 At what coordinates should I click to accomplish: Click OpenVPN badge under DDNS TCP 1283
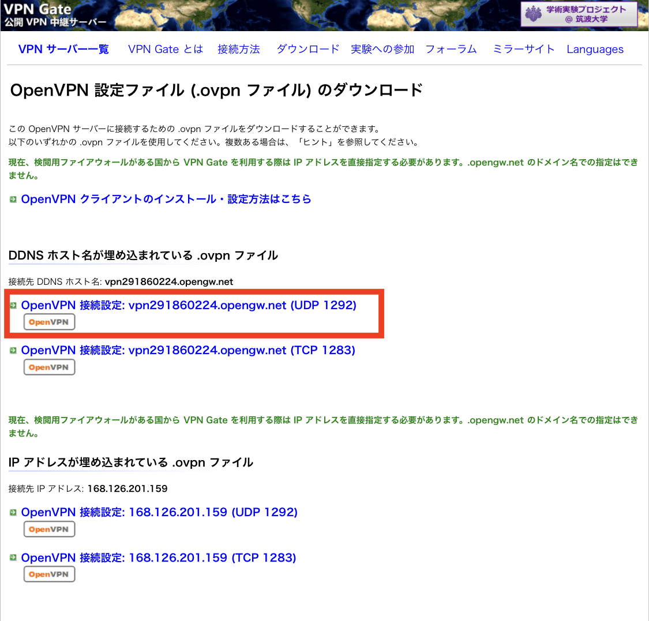(49, 367)
